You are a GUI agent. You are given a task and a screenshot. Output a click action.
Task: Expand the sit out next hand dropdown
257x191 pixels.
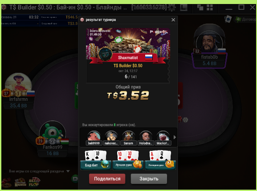(x=68, y=171)
